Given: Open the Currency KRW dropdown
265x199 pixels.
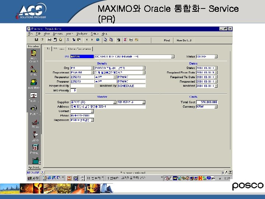Looking at the screenshot, I should click(216, 107).
